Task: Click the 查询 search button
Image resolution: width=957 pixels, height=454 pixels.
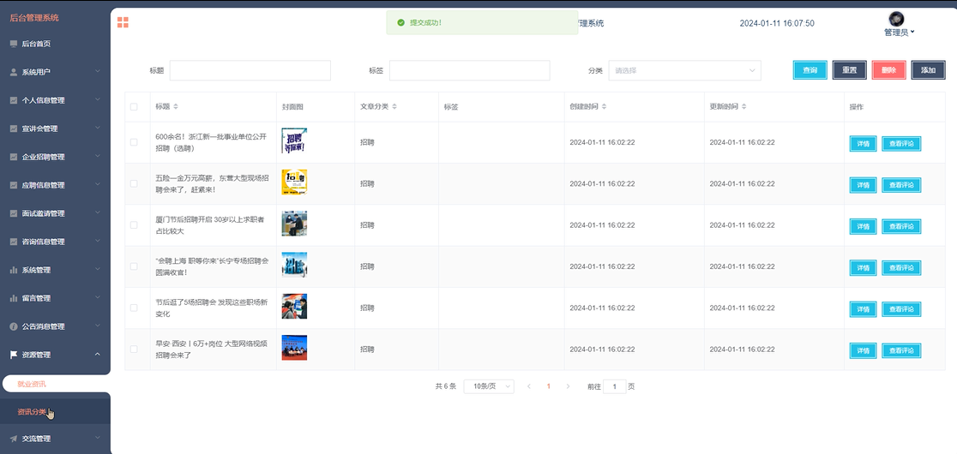Action: pyautogui.click(x=810, y=70)
